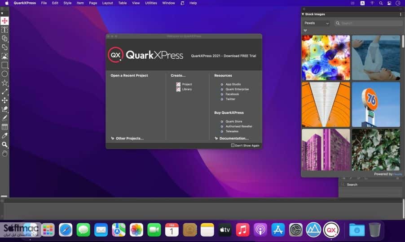405x242 pixels.
Task: Select the Eyedropper tool
Action: [x=4, y=135]
